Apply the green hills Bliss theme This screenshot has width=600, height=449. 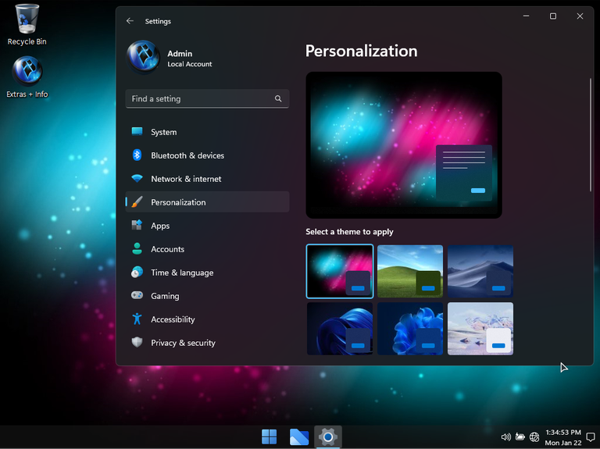pos(410,271)
